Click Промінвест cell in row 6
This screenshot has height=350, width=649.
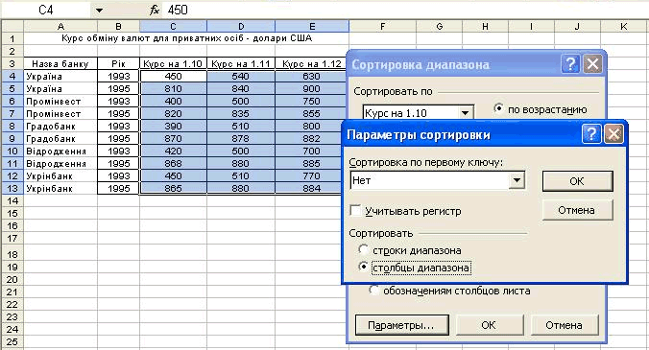pyautogui.click(x=60, y=102)
